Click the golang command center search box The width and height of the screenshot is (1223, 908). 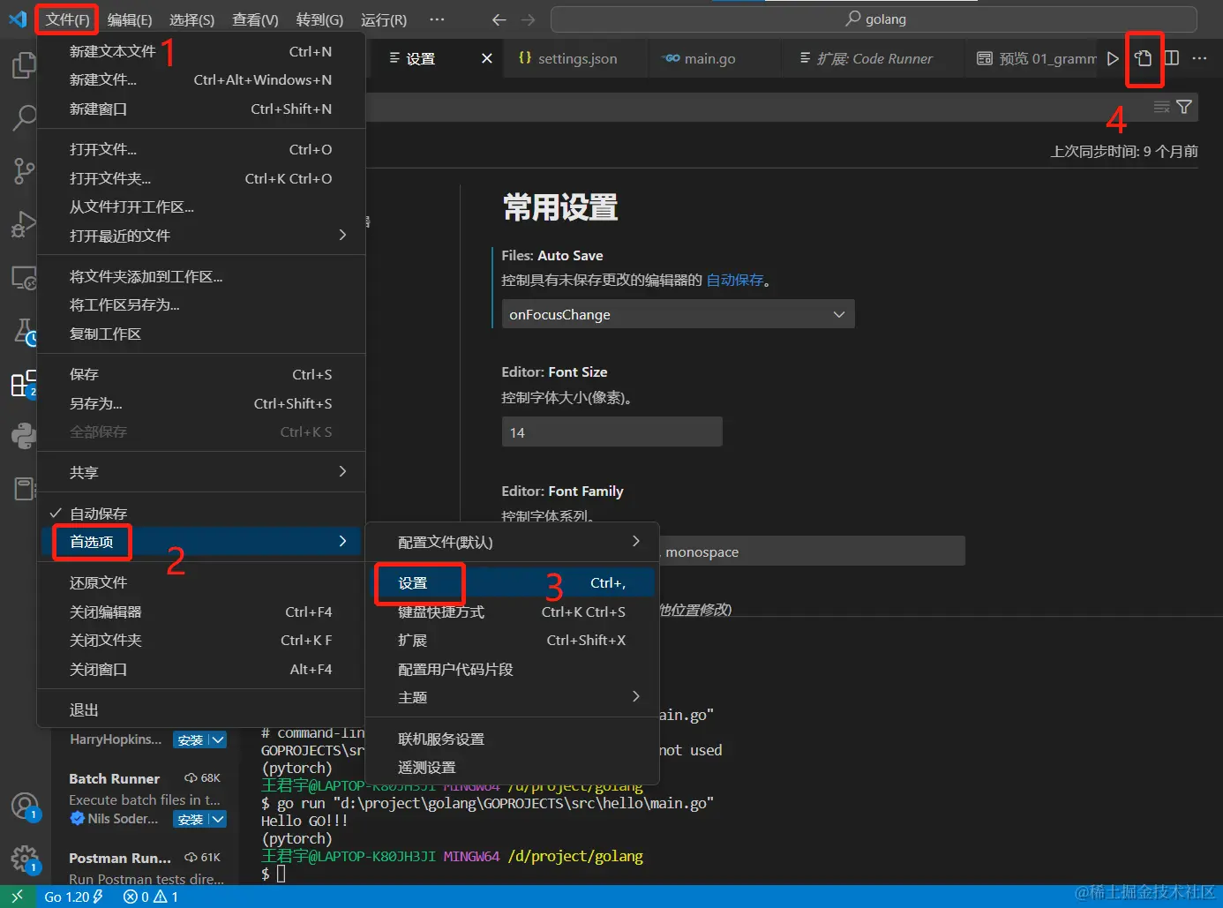coord(874,19)
